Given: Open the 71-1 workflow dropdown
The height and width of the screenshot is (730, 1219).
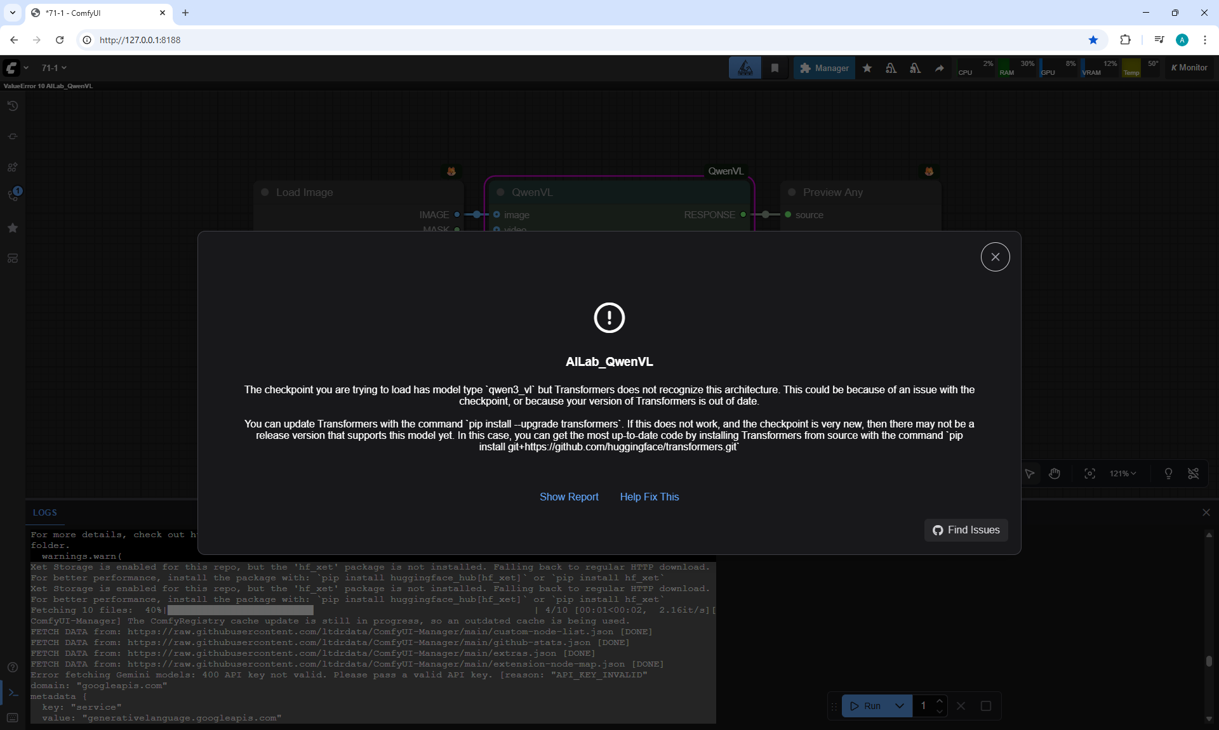Looking at the screenshot, I should 54,68.
